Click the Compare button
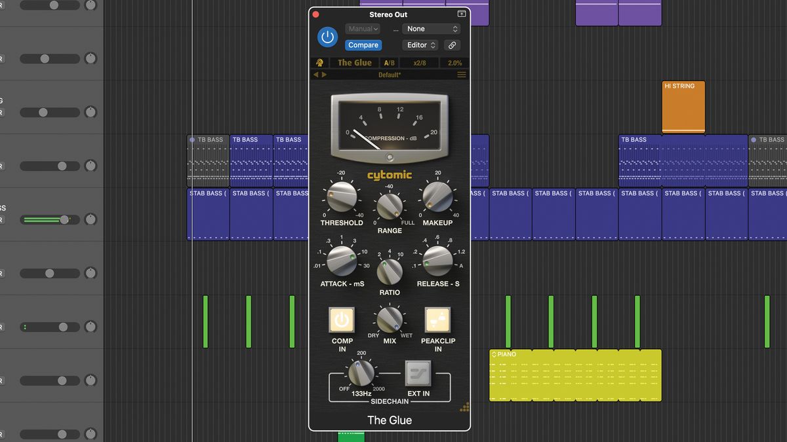This screenshot has width=787, height=442. point(363,45)
